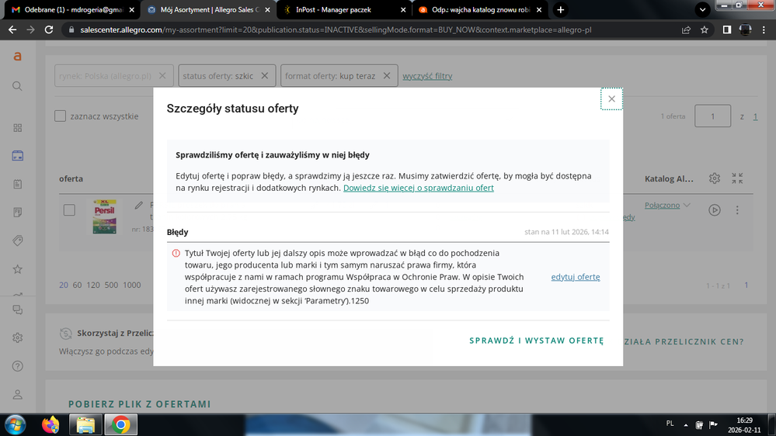Click the Allegro logo in sidebar
The image size is (776, 436).
pos(17,57)
